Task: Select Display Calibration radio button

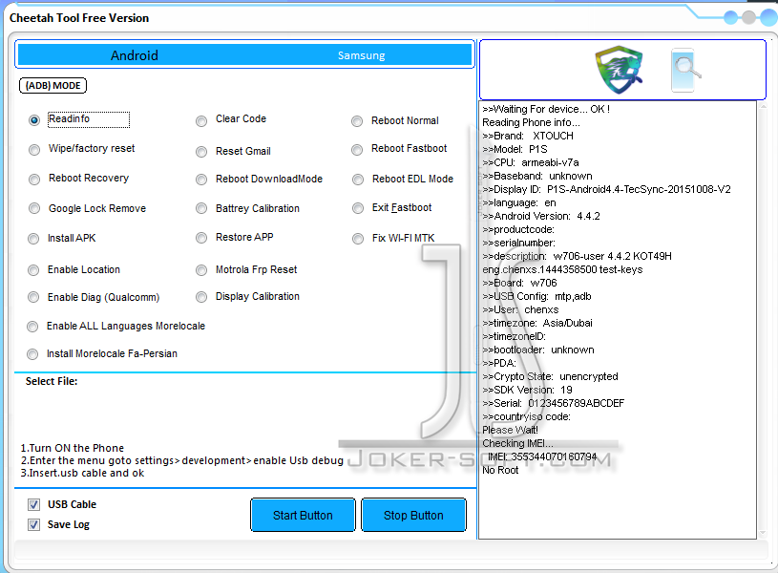Action: coord(201,297)
